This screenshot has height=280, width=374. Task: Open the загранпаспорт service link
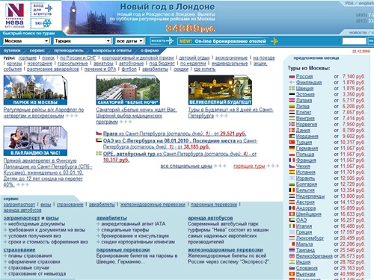[x=19, y=205]
